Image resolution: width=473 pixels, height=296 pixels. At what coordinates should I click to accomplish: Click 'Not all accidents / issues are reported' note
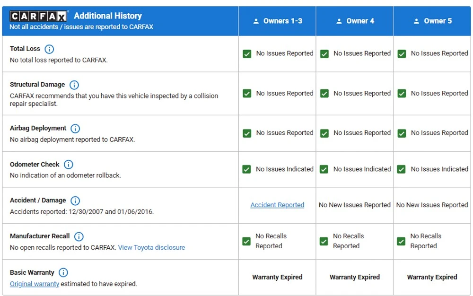click(81, 27)
